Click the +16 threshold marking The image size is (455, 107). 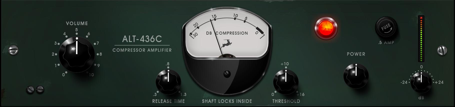[x=300, y=94]
